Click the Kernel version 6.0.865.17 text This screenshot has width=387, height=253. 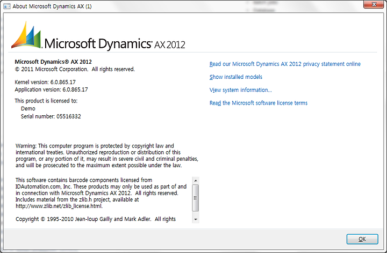coord(45,82)
